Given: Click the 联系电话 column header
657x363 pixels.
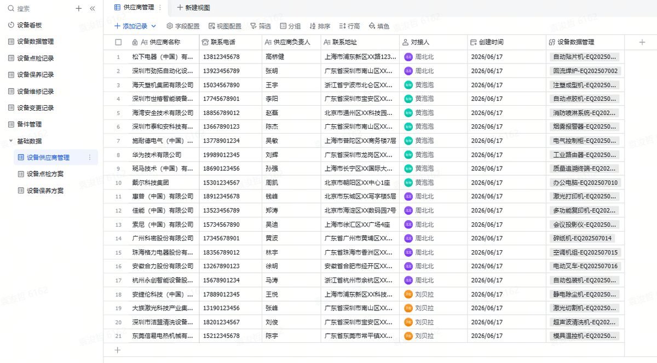Looking at the screenshot, I should (x=230, y=42).
